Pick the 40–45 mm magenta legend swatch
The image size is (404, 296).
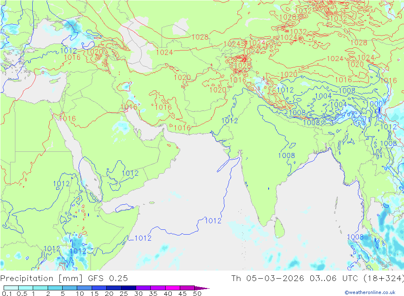[x=173, y=288]
